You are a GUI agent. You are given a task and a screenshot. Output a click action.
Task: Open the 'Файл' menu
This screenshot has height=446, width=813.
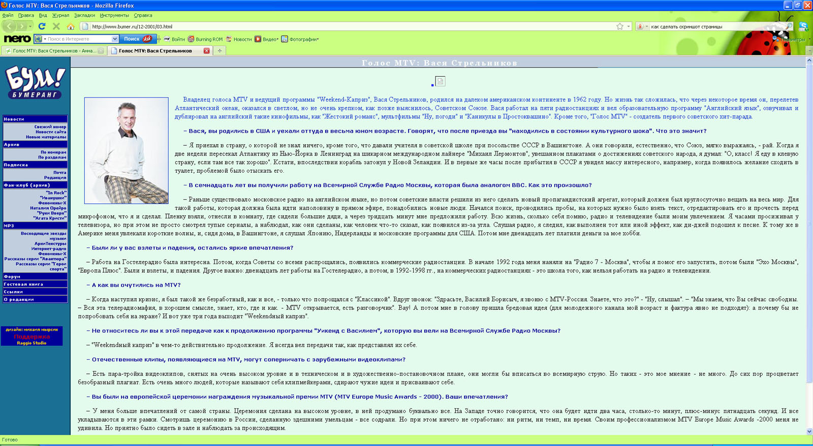click(8, 15)
